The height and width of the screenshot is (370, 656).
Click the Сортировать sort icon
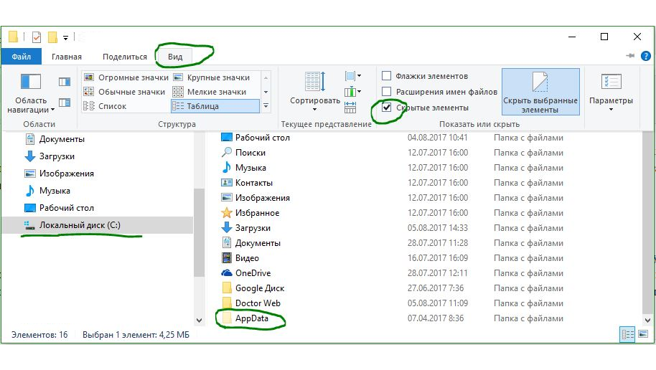click(x=315, y=83)
